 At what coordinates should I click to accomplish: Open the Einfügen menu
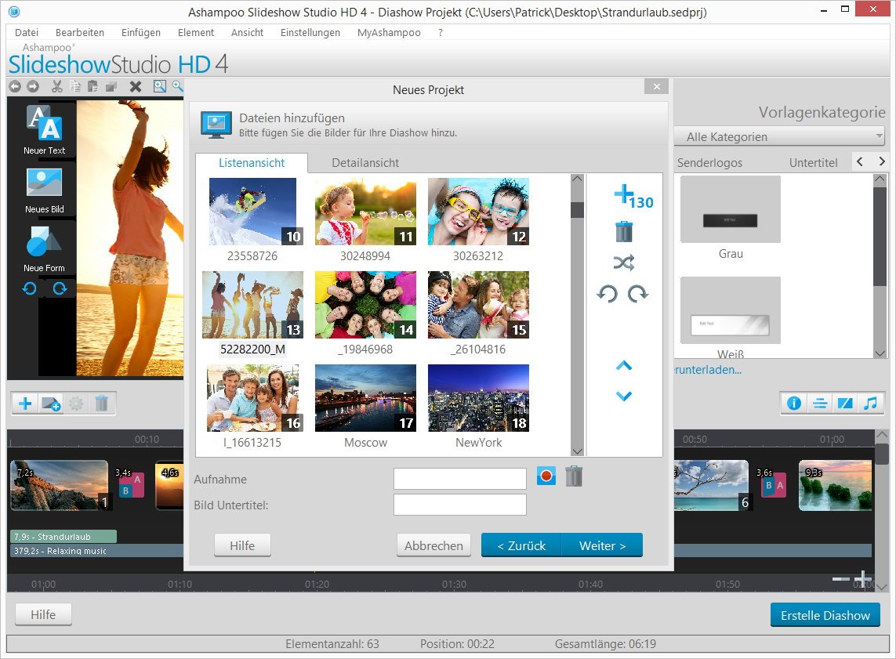coord(141,33)
